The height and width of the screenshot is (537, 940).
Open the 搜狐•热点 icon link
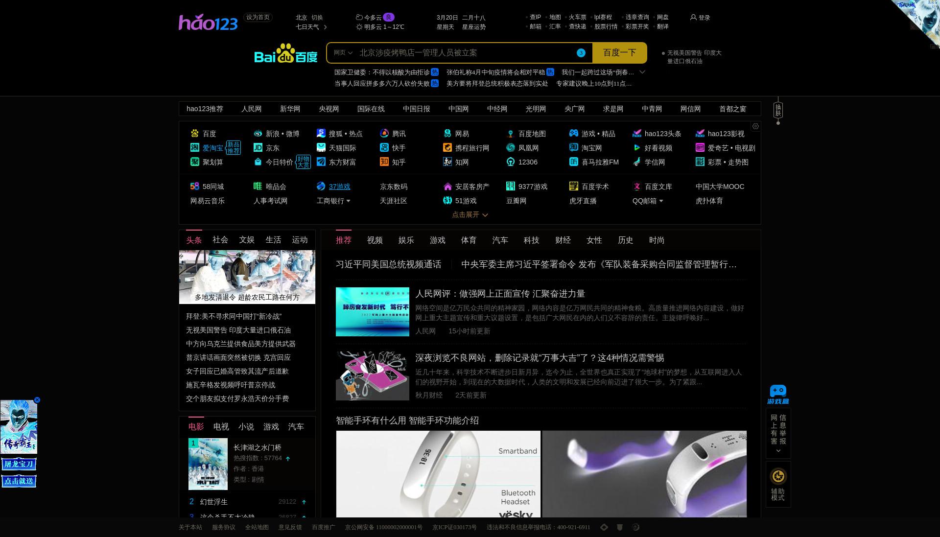click(x=321, y=134)
